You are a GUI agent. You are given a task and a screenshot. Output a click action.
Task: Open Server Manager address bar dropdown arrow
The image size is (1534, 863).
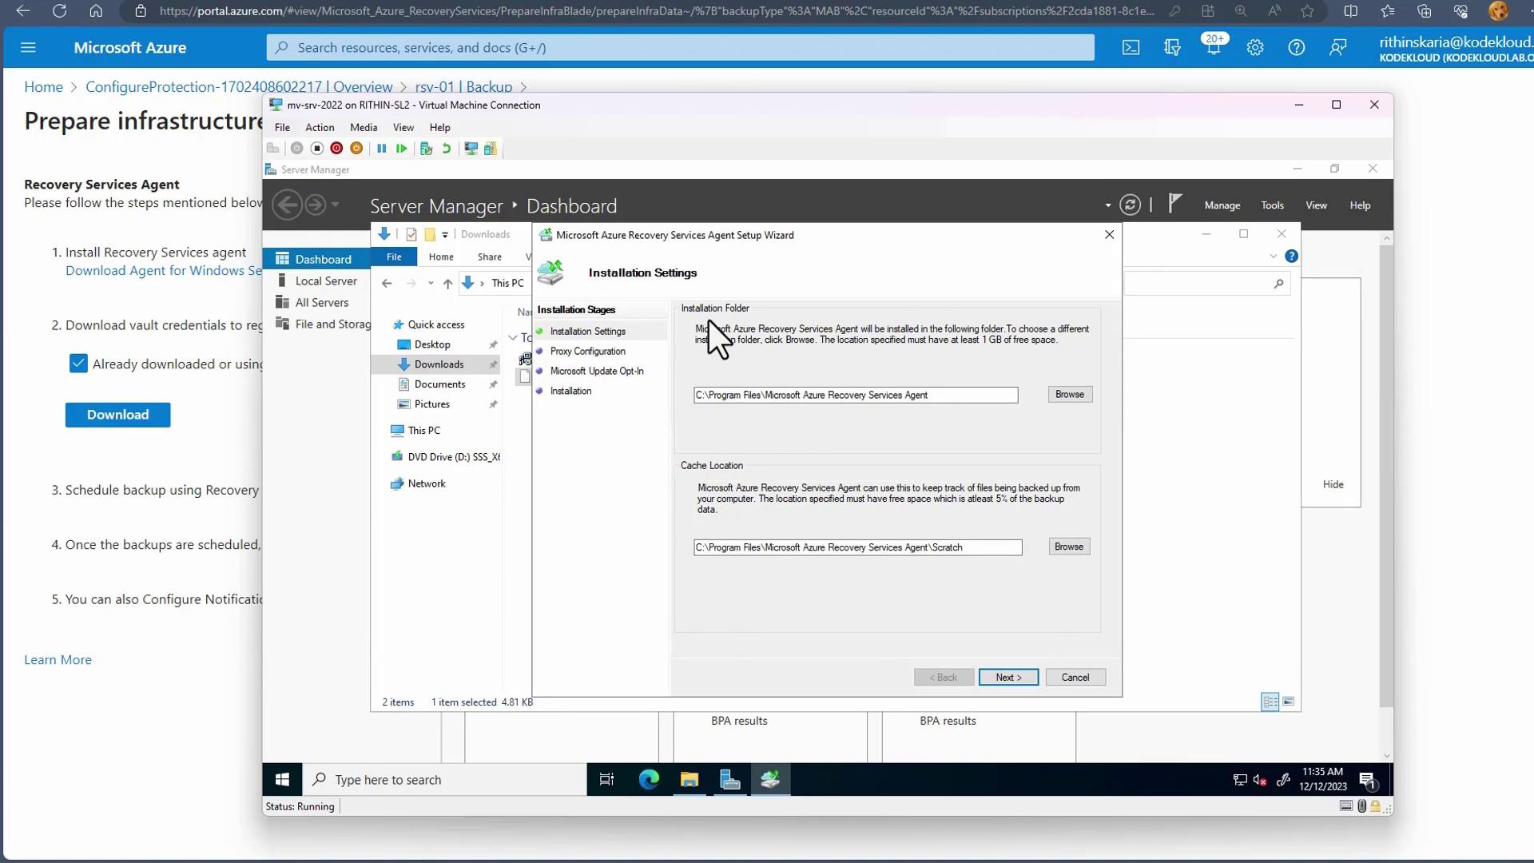(x=1107, y=205)
